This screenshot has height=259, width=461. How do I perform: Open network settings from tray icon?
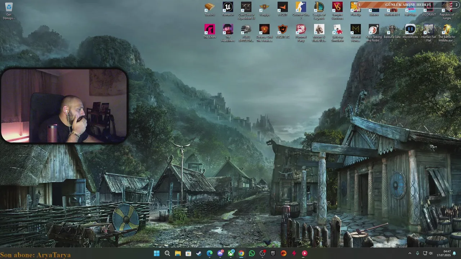click(425, 253)
